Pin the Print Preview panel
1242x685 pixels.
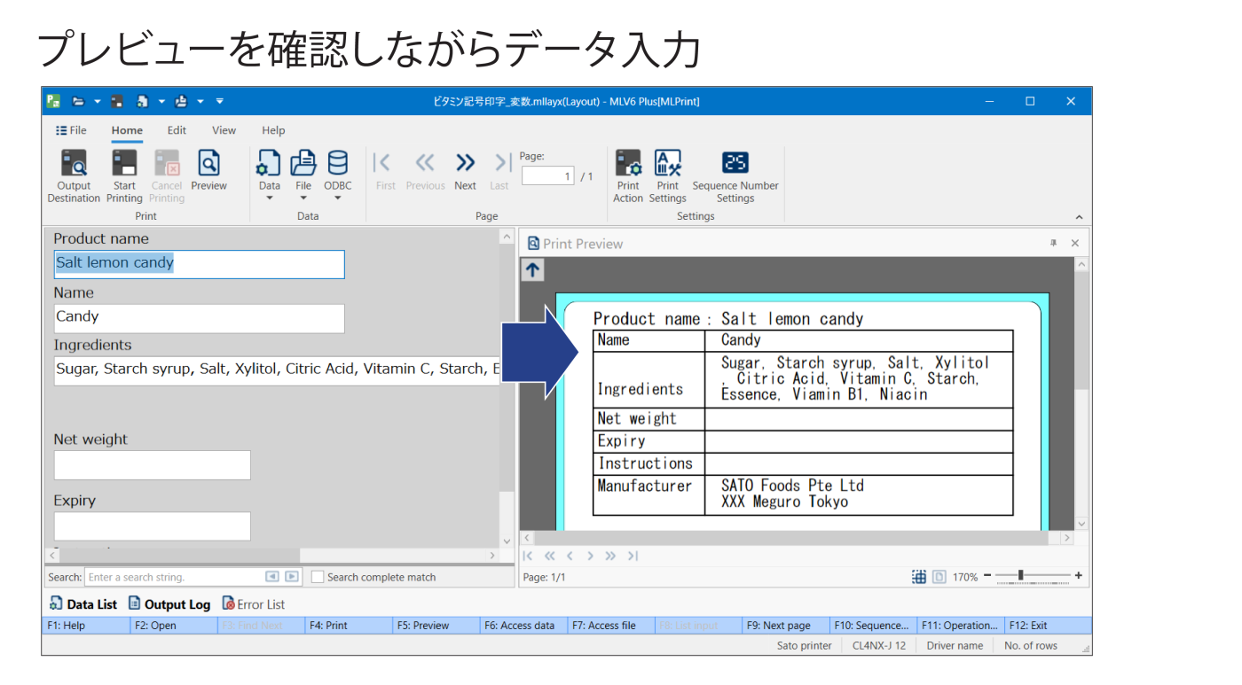click(1053, 243)
